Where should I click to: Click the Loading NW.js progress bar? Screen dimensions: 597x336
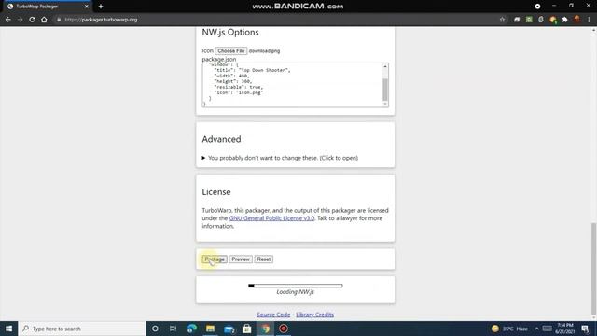295,286
